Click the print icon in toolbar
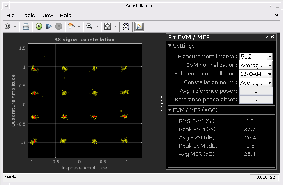 26,27
